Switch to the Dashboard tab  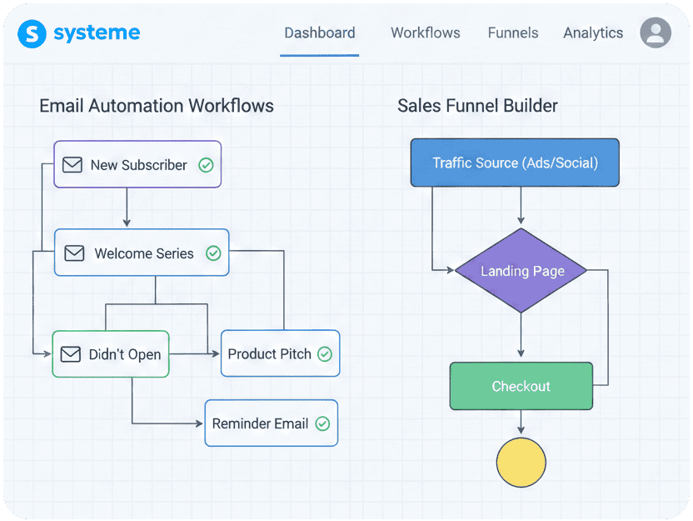coord(320,33)
